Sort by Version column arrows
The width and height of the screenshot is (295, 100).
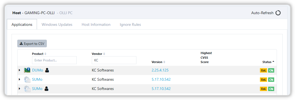click(x=164, y=62)
